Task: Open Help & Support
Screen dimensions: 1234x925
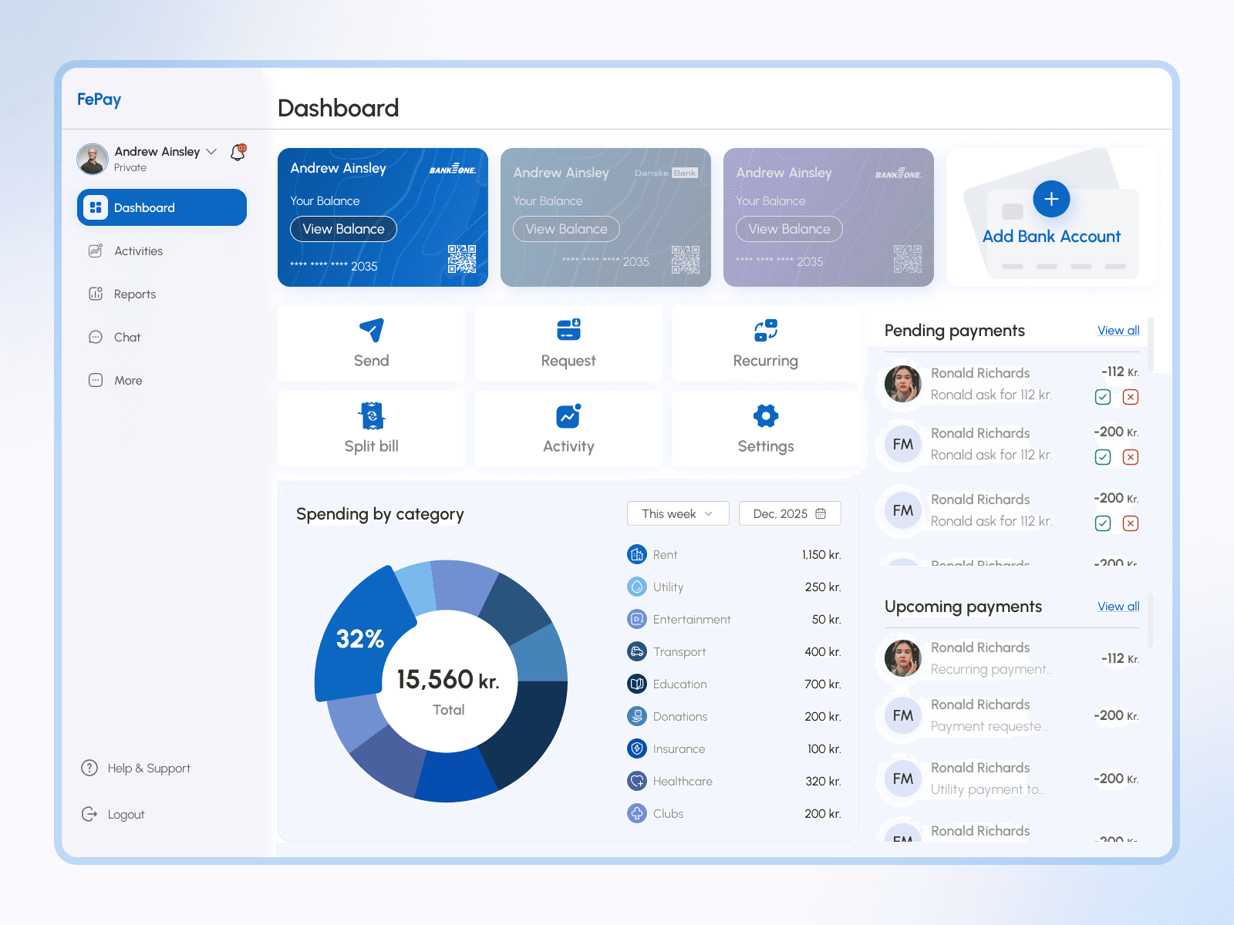Action: coord(136,768)
